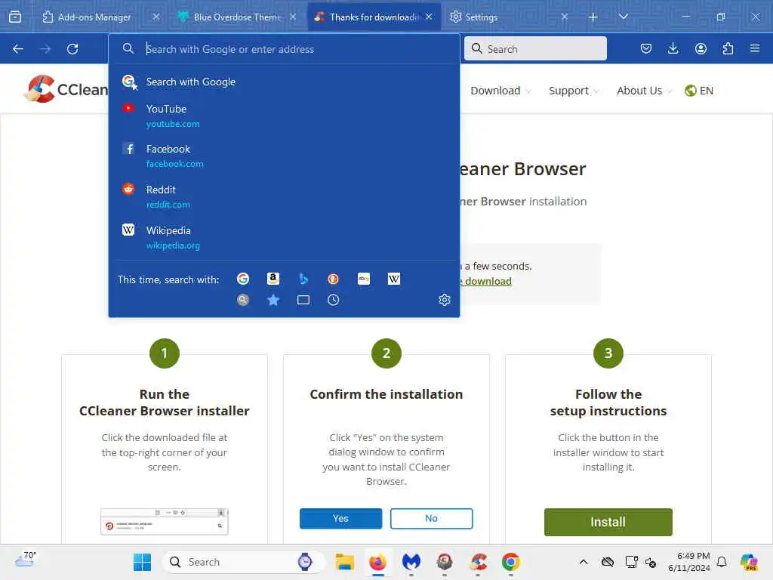The height and width of the screenshot is (580, 773).
Task: Select YouTube suggestion youtube.com
Action: [284, 116]
